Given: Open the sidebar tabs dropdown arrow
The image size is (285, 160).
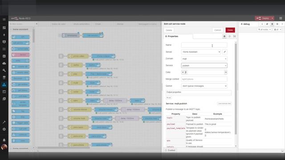Looking at the screenshot, I should point(282,24).
